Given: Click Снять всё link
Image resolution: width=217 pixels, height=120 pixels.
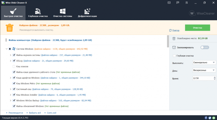Looking at the screenshot, I should (x=52, y=113).
